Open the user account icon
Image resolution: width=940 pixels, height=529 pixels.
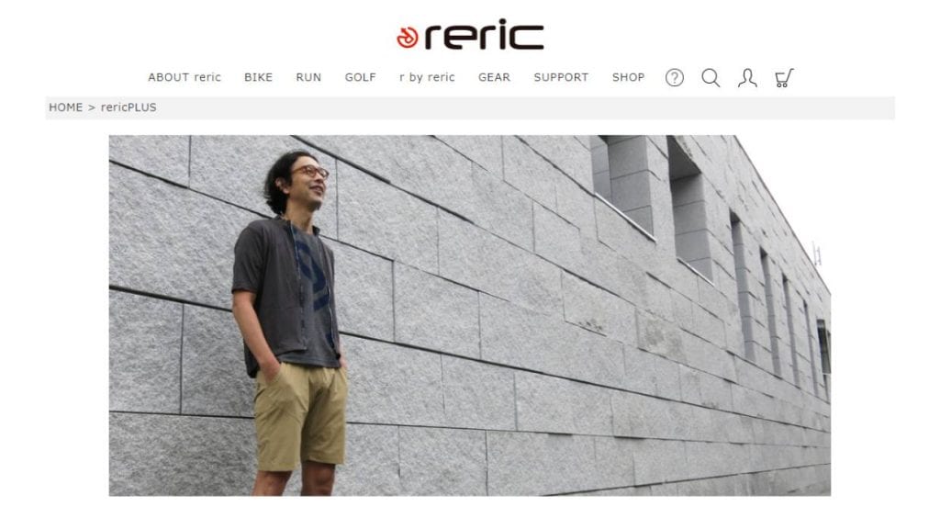(747, 77)
